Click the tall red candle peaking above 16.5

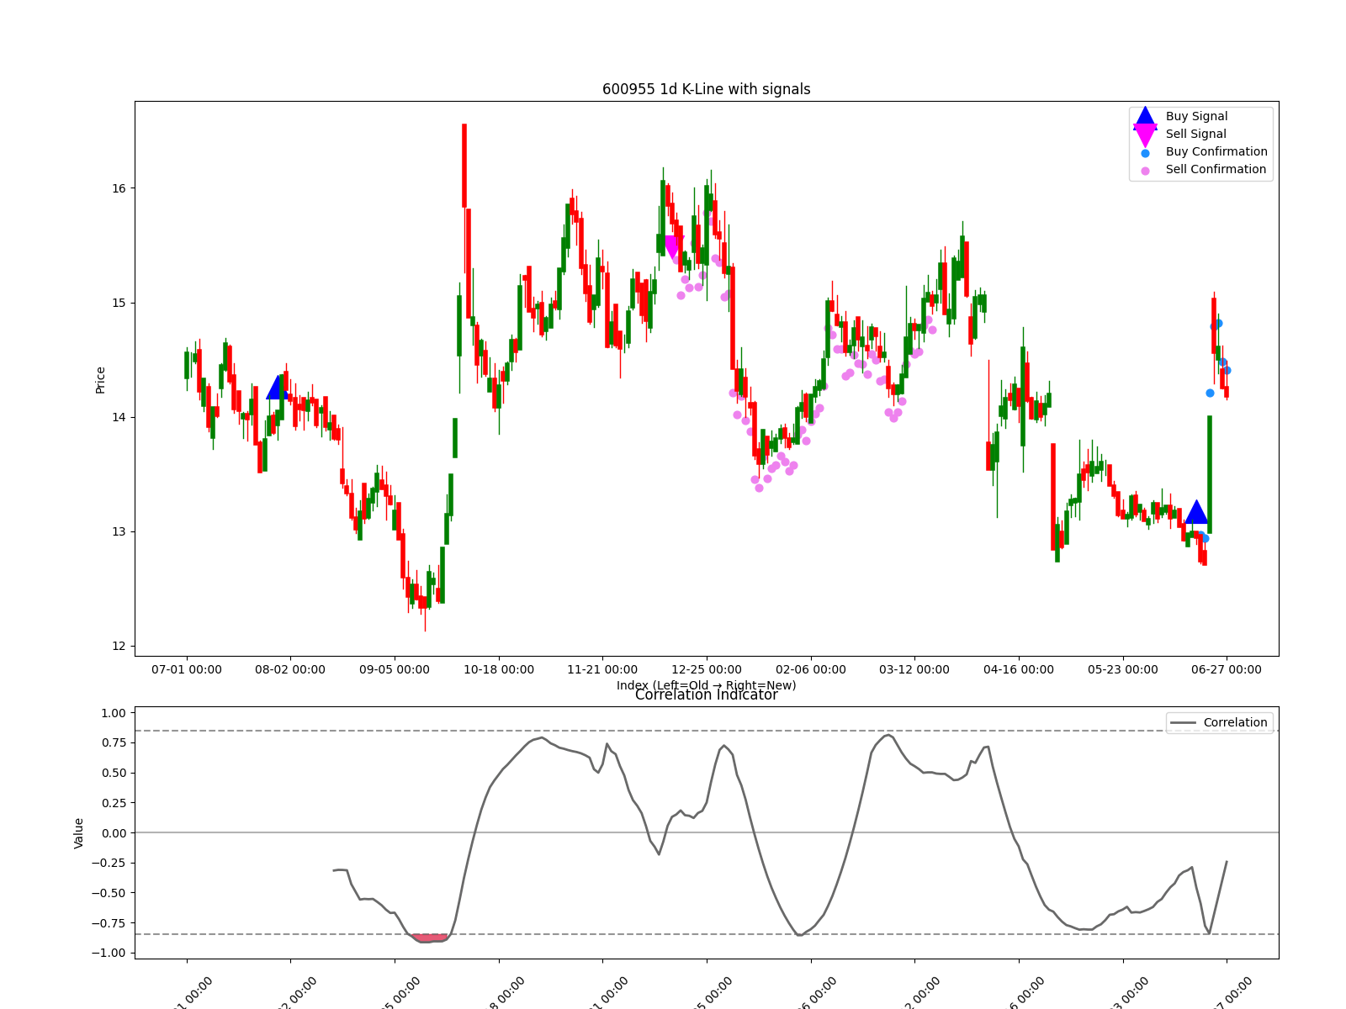[x=464, y=166]
